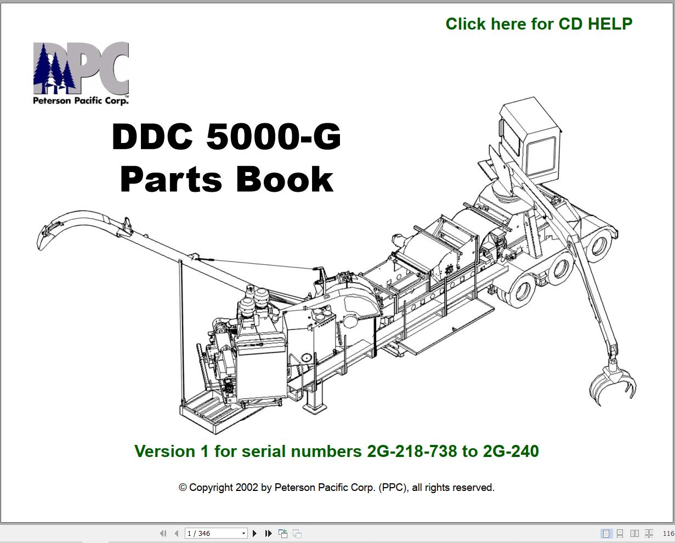
Task: Click the Copyright 2002 notice text
Action: 337,487
